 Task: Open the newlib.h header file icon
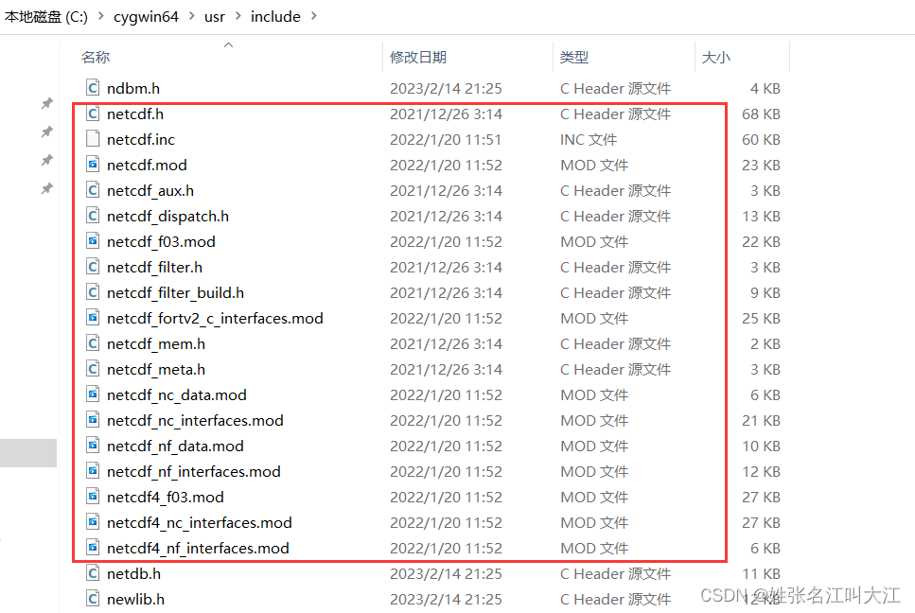click(92, 599)
